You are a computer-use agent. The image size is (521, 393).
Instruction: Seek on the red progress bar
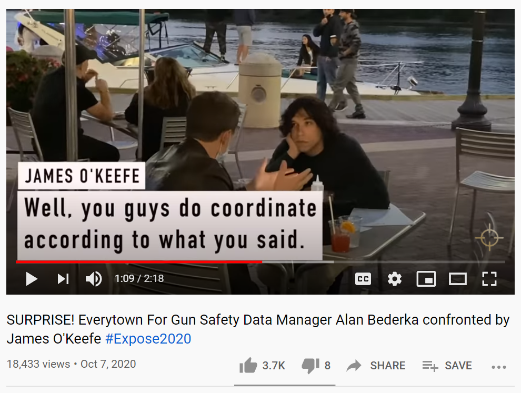(x=139, y=262)
